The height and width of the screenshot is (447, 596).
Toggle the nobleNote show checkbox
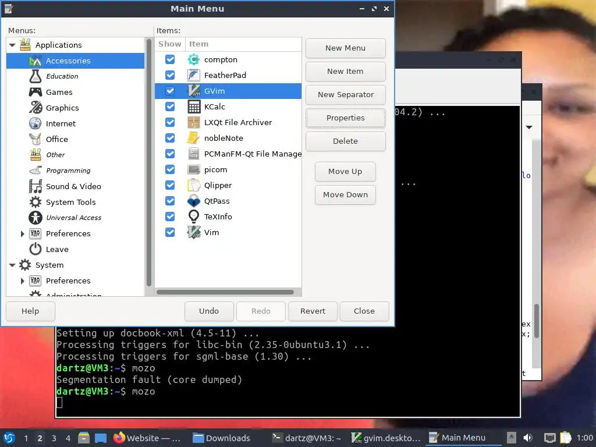point(170,138)
